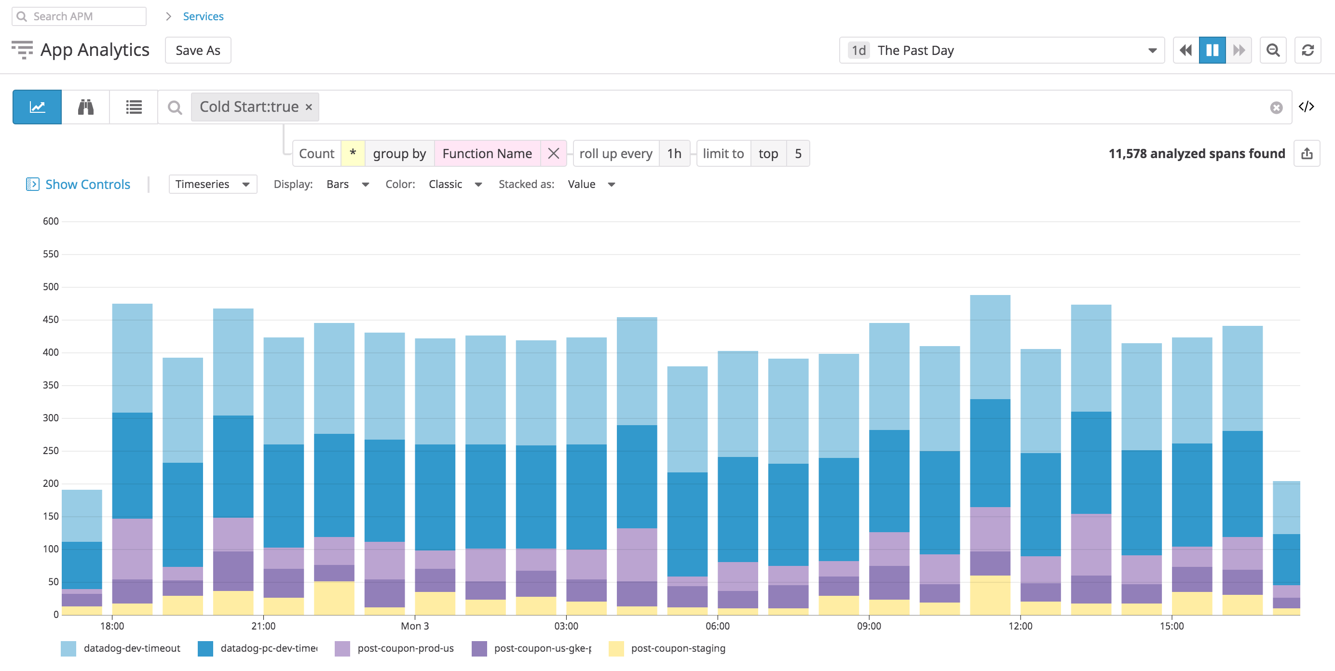Switch to the timeseries chart view icon
1335x671 pixels.
coord(36,107)
